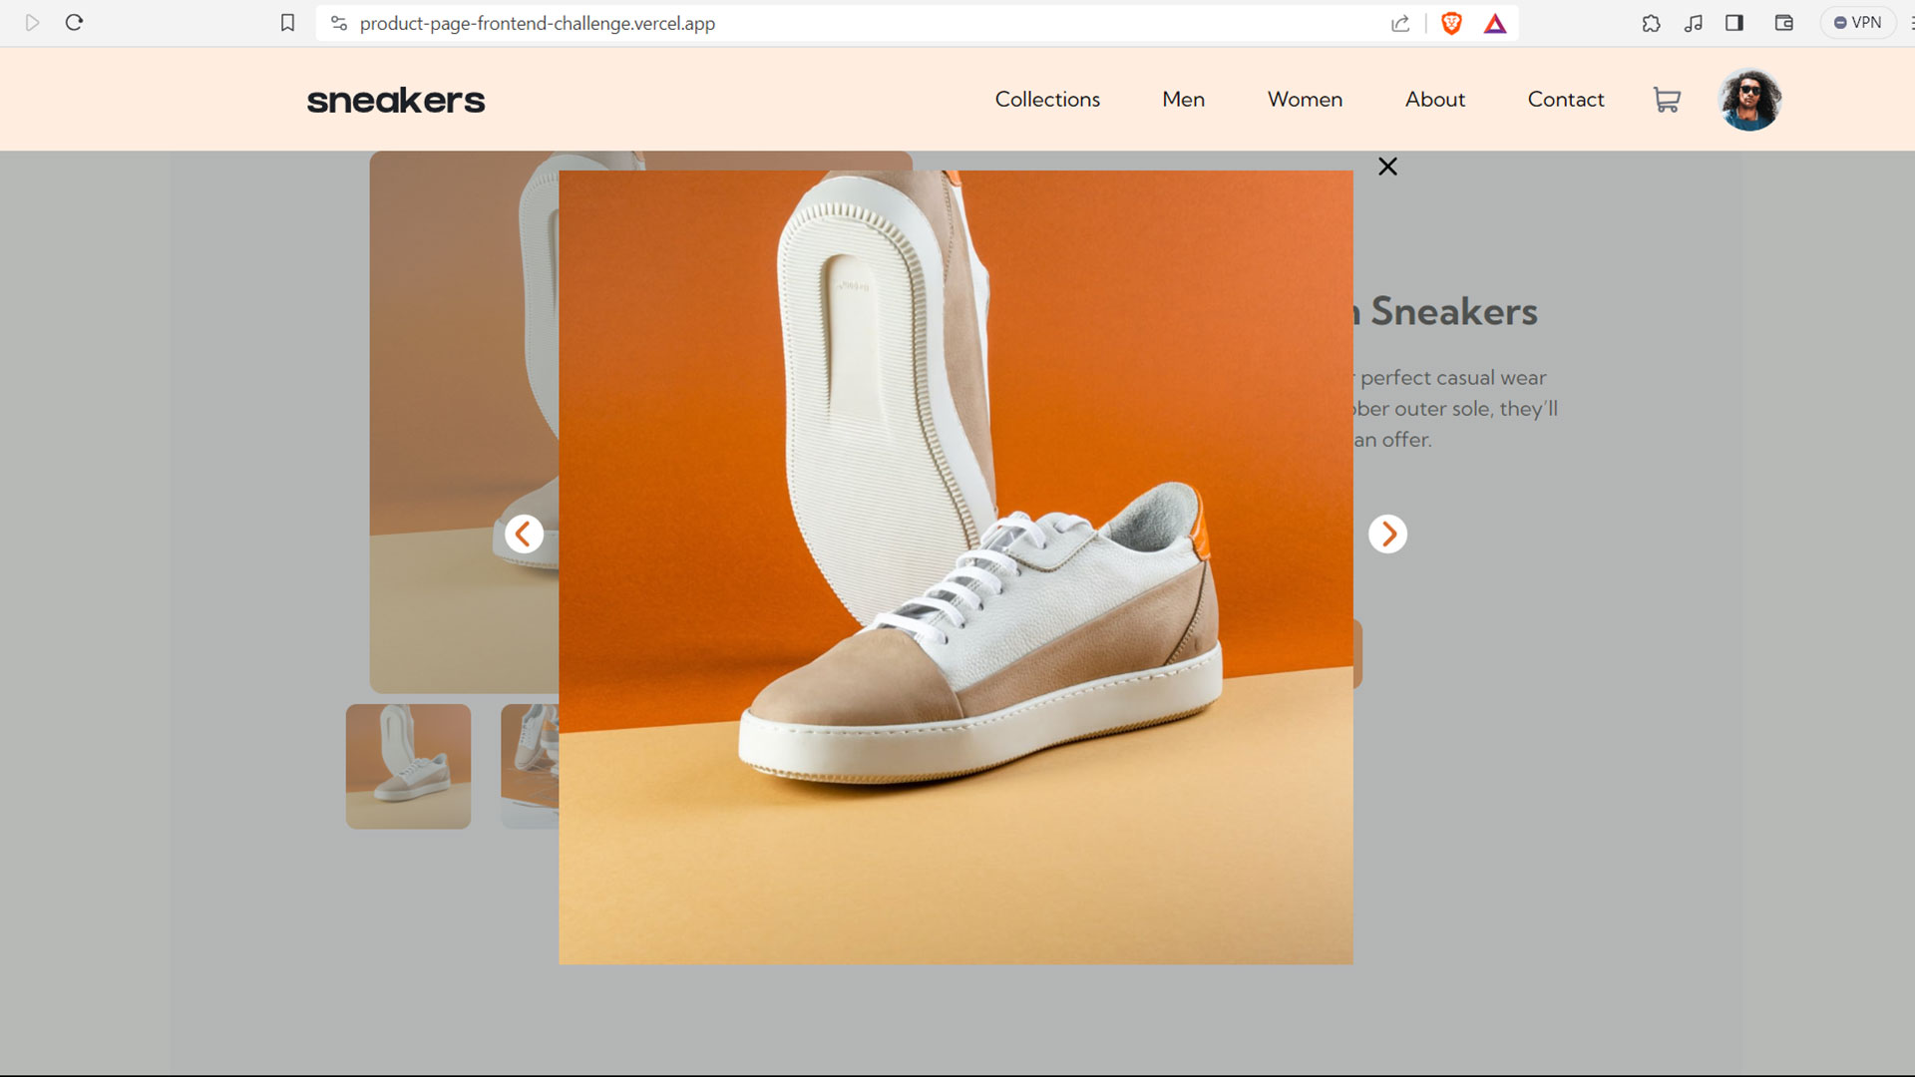Toggle the browser sidebar panel
1915x1077 pixels.
click(x=1734, y=23)
